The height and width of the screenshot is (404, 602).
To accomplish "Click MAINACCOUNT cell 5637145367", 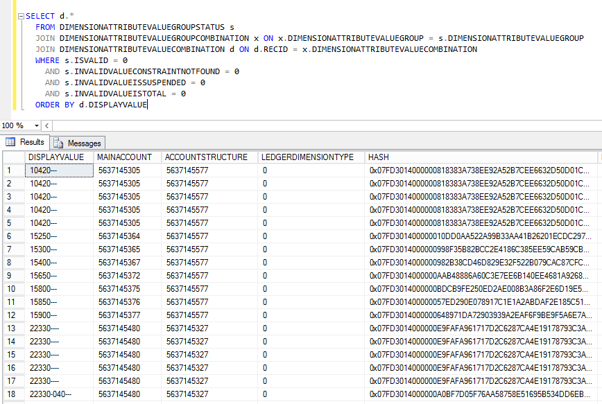I will tap(128, 263).
